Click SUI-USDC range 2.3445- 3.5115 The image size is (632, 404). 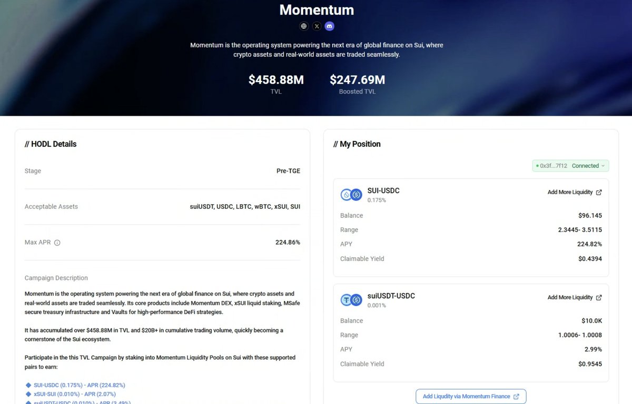pyautogui.click(x=580, y=230)
